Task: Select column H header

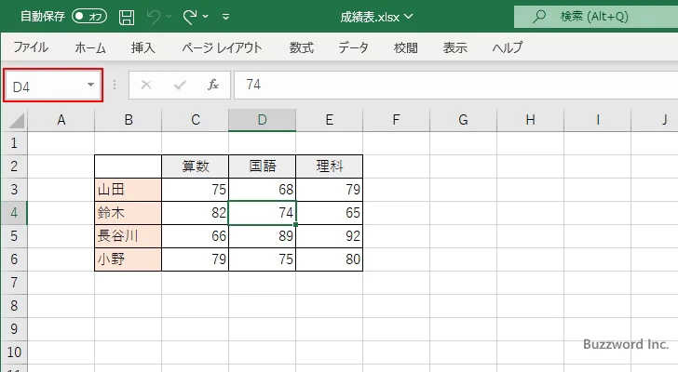Action: coord(530,120)
